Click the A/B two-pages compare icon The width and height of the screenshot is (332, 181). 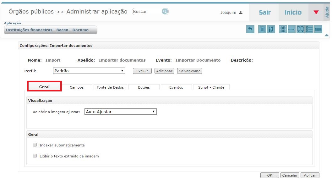(x=301, y=29)
